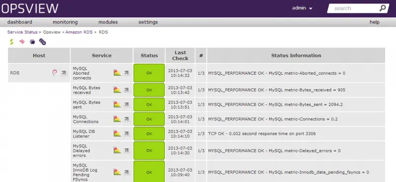The height and width of the screenshot is (182, 396).
Task: Open the modules menu
Action: point(108,22)
